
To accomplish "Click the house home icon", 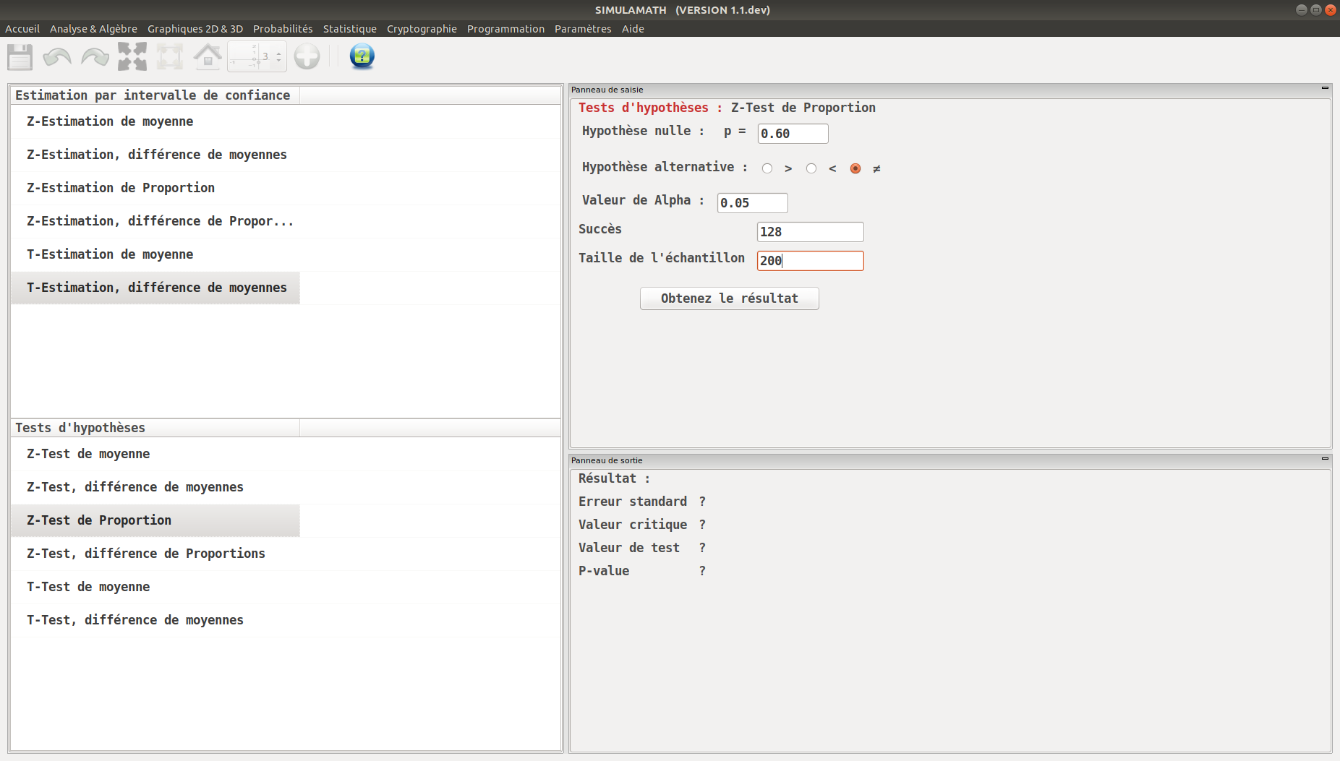I will pos(208,56).
